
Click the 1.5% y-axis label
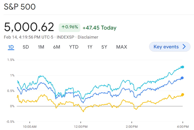click(x=11, y=60)
